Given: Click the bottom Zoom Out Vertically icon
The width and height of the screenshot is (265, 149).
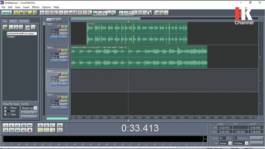Looking at the screenshot, I should tap(60, 130).
